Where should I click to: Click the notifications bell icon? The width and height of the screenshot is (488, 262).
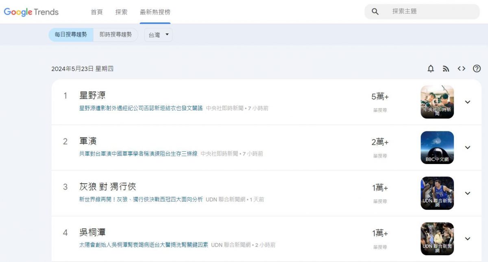(431, 68)
